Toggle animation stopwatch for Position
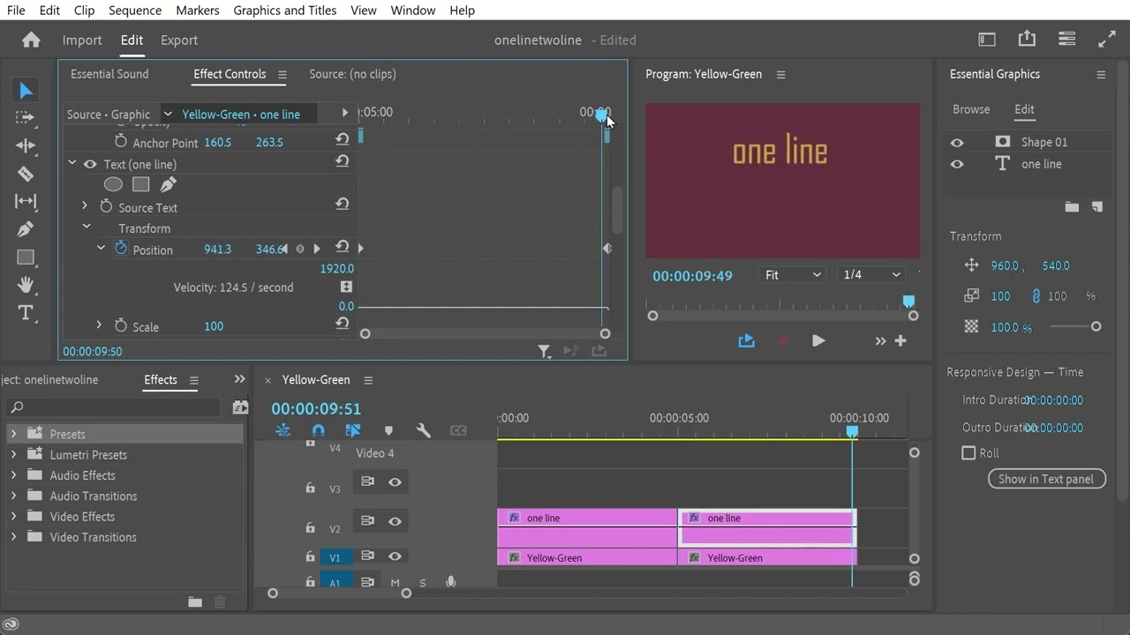This screenshot has width=1130, height=635. 121,249
